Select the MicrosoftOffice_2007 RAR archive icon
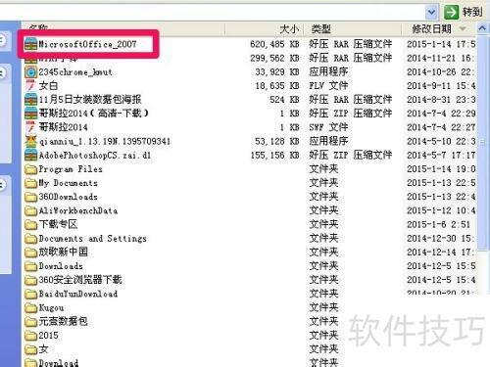Image resolution: width=490 pixels, height=367 pixels. point(31,44)
